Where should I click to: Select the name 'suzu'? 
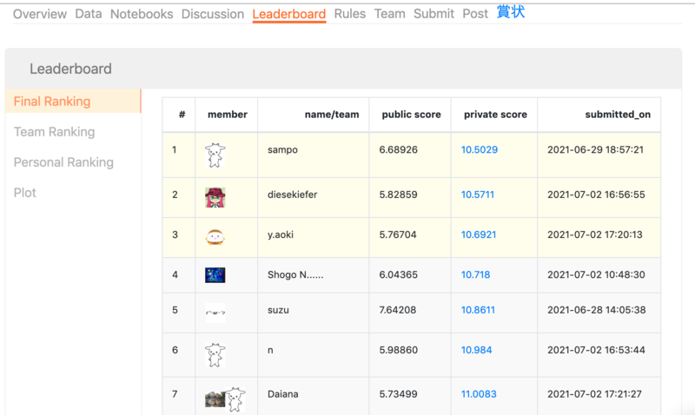[278, 310]
